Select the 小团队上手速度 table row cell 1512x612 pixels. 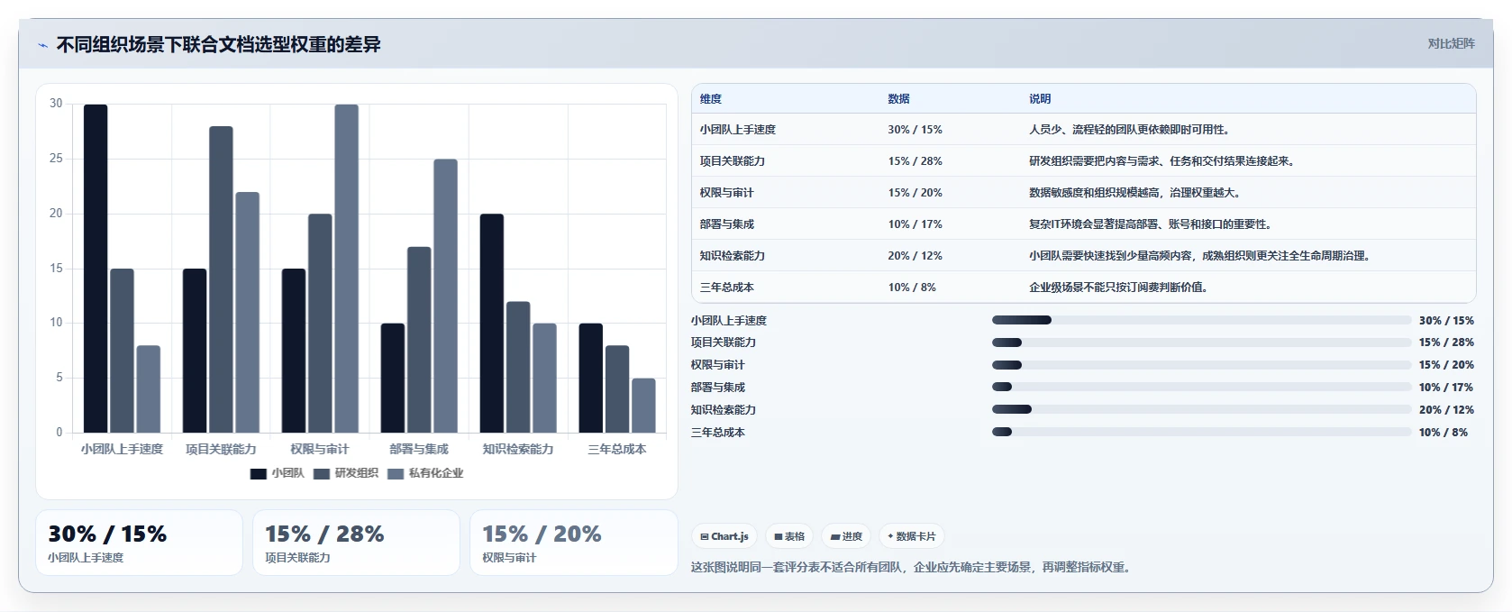click(738, 130)
